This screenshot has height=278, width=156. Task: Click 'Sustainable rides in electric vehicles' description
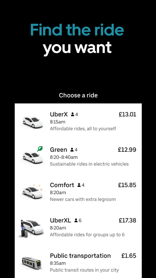coord(89,164)
